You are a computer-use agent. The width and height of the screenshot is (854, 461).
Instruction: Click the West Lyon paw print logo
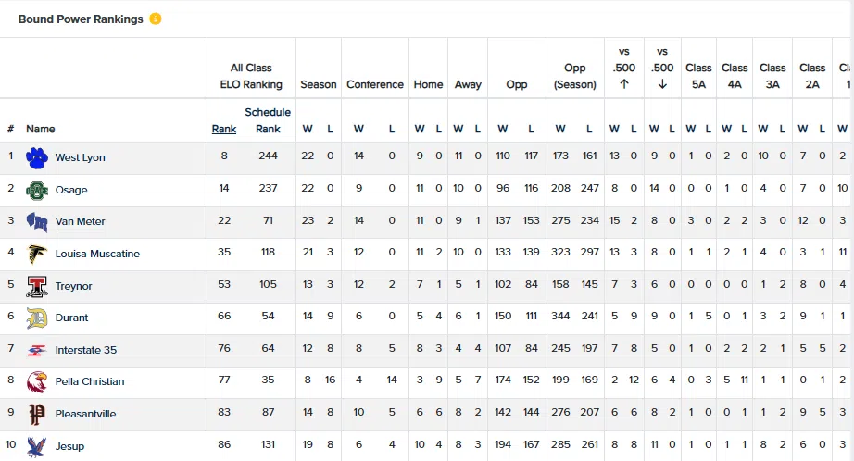click(x=37, y=158)
